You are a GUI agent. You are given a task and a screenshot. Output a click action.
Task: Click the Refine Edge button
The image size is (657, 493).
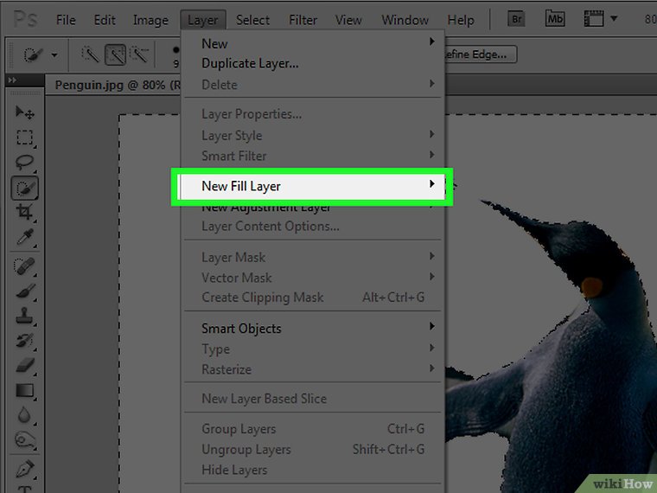click(x=480, y=54)
